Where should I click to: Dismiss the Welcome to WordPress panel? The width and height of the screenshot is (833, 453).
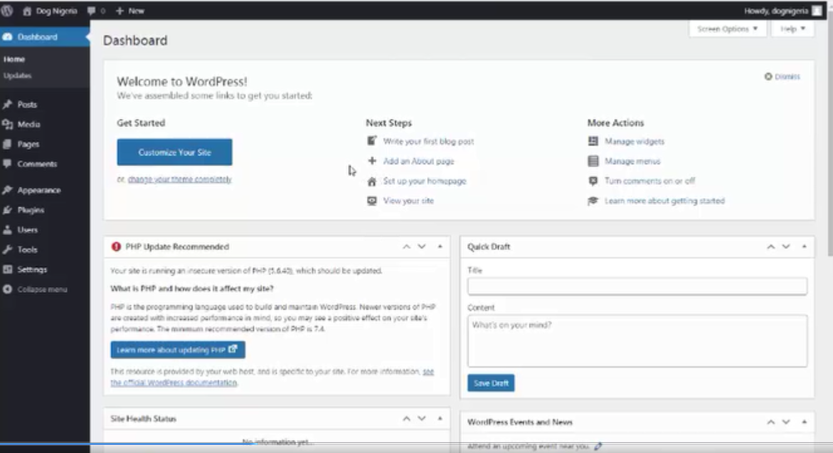(782, 76)
